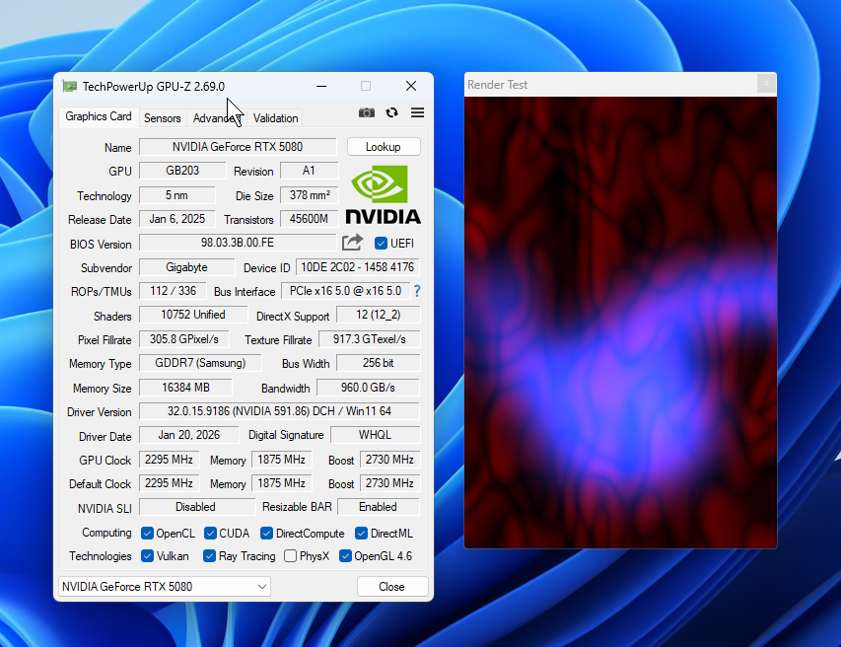Click the Bandwidth value 960.0 GB/s
Image resolution: width=841 pixels, height=647 pixels.
(x=368, y=388)
